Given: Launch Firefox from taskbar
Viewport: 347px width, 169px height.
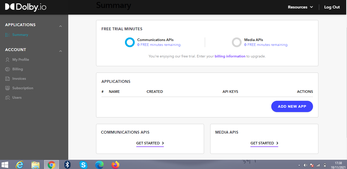Looking at the screenshot, I should point(116,165).
